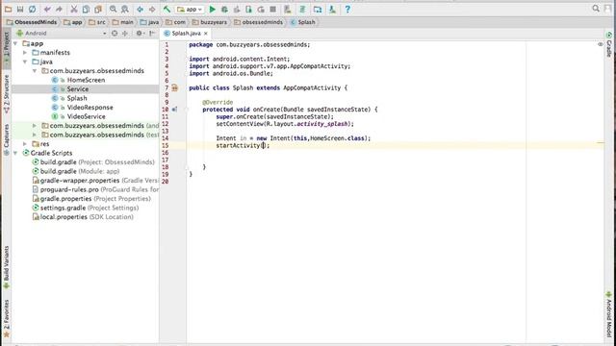Open the Android Model side tab

(x=609, y=314)
